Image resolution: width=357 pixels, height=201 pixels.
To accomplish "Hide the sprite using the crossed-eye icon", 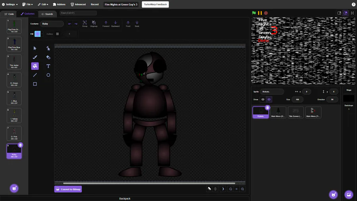I will pos(269,99).
